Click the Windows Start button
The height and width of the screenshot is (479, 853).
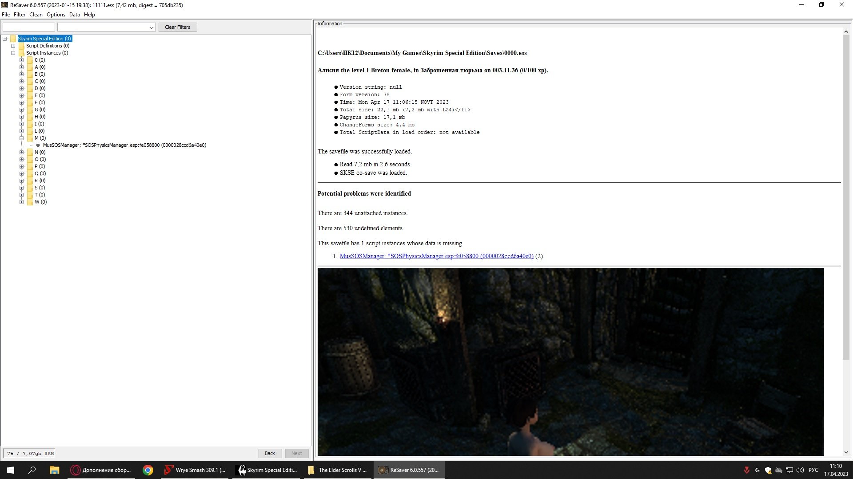click(11, 470)
